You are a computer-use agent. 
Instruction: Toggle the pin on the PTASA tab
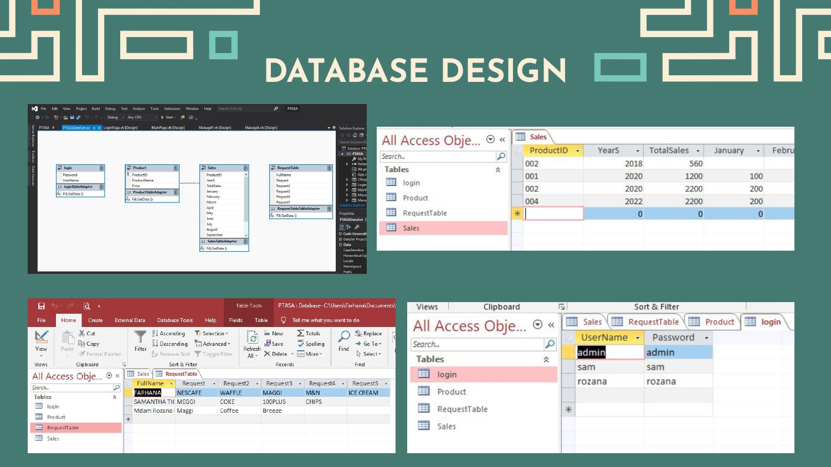tap(53, 128)
